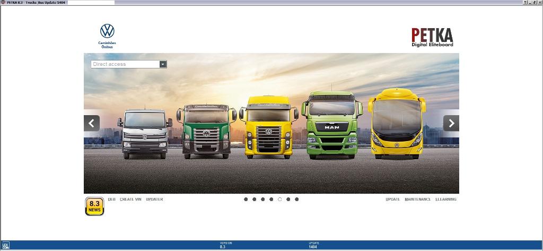Select the seventh carousel indicator dot
This screenshot has height=251, width=543.
(x=297, y=200)
